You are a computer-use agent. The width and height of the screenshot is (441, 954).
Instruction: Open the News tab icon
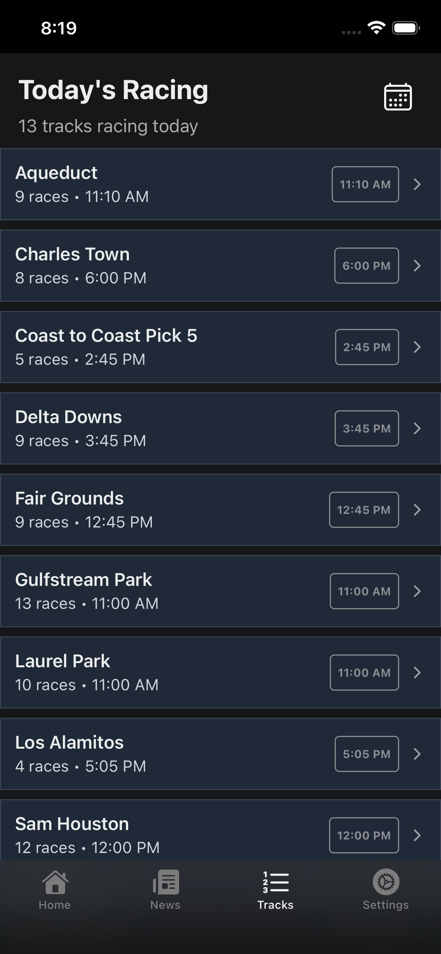point(166,882)
